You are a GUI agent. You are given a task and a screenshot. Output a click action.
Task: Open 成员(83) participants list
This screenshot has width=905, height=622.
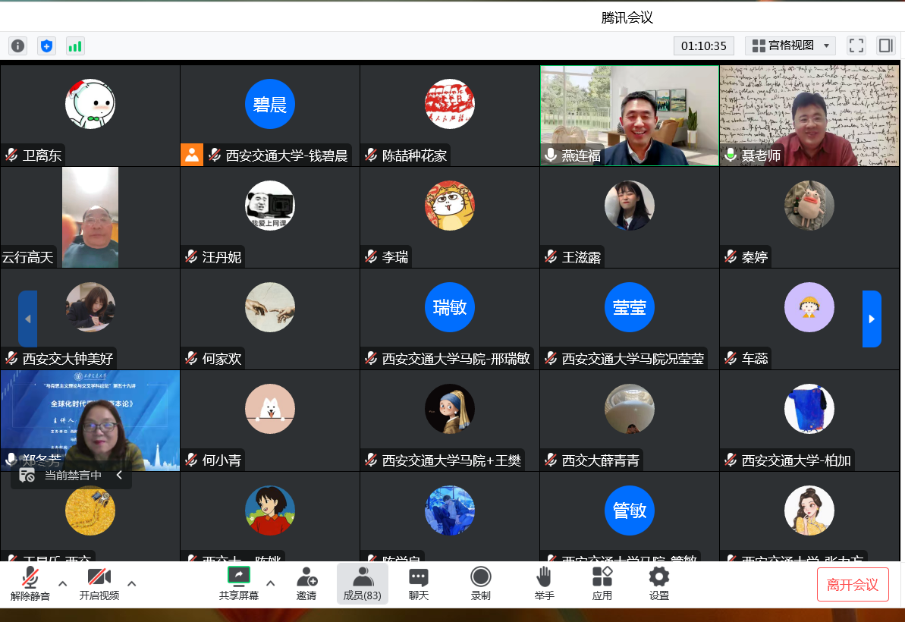coord(363,583)
